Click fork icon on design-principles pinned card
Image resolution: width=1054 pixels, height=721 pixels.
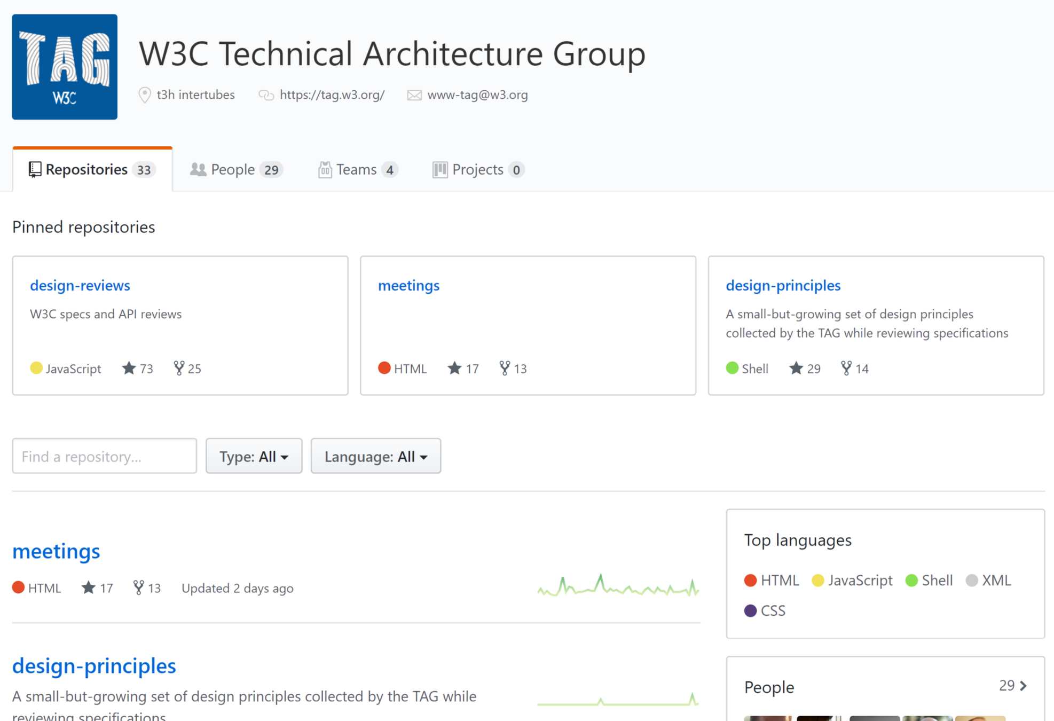point(846,368)
